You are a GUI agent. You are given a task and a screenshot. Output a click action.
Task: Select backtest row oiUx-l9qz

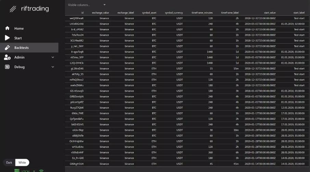[x=187, y=130]
